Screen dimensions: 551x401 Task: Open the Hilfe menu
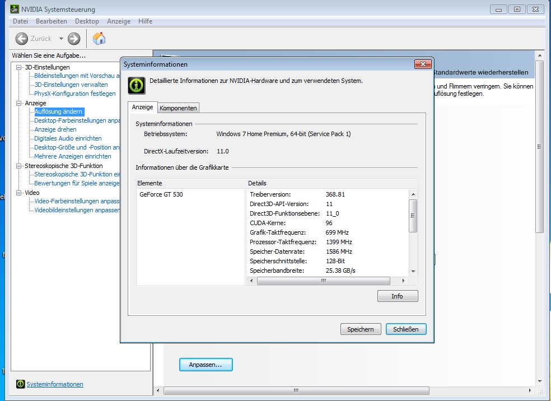coord(145,21)
